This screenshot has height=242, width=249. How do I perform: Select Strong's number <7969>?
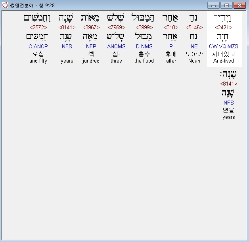click(x=116, y=27)
